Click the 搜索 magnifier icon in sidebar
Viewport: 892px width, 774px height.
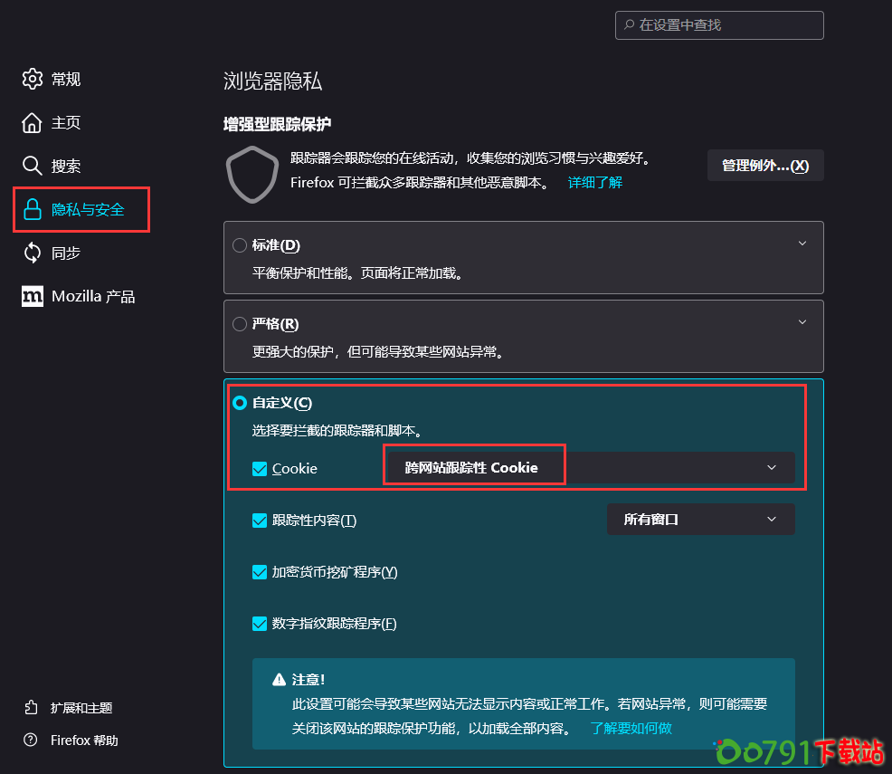click(x=33, y=167)
